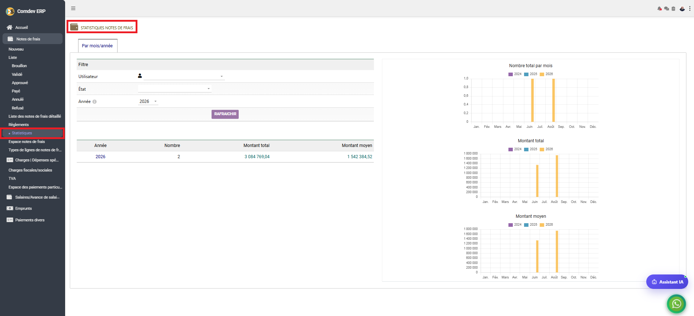The width and height of the screenshot is (694, 316).
Task: Show Approuvé notes list
Action: [x=20, y=83]
